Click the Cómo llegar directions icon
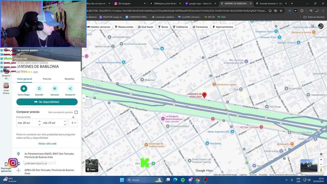327x184 pixels. 24,89
